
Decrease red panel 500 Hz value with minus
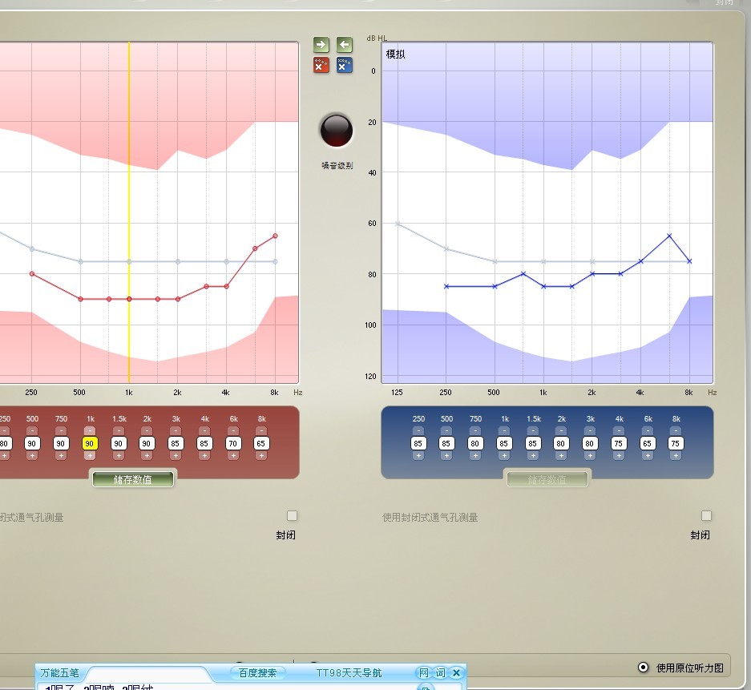(32, 431)
